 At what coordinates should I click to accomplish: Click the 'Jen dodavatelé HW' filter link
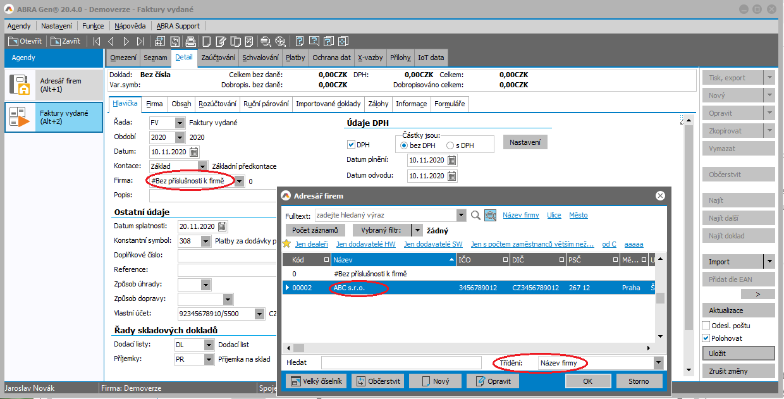[x=365, y=244]
